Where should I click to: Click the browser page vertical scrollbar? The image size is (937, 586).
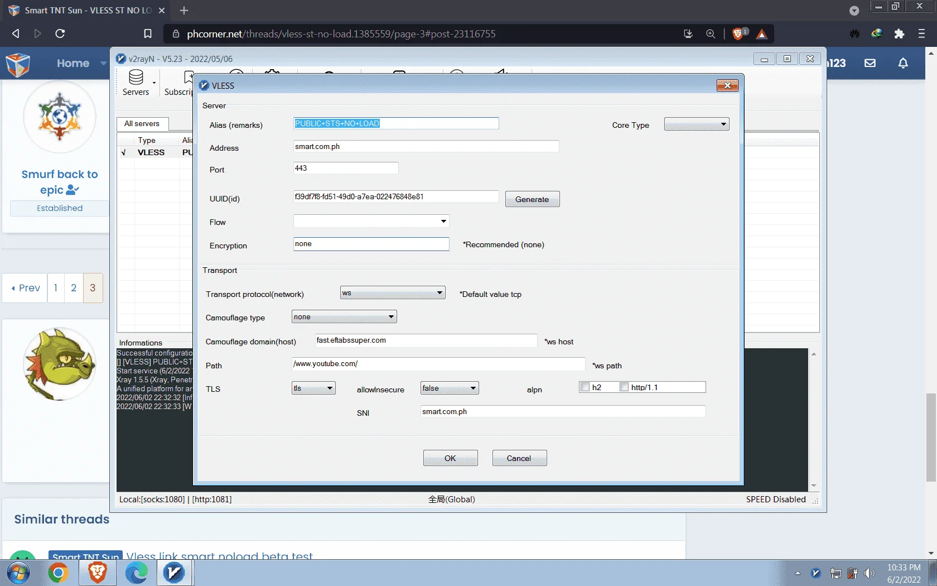point(931,438)
